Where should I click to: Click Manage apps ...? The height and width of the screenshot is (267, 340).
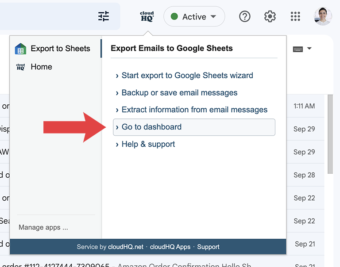[43, 227]
